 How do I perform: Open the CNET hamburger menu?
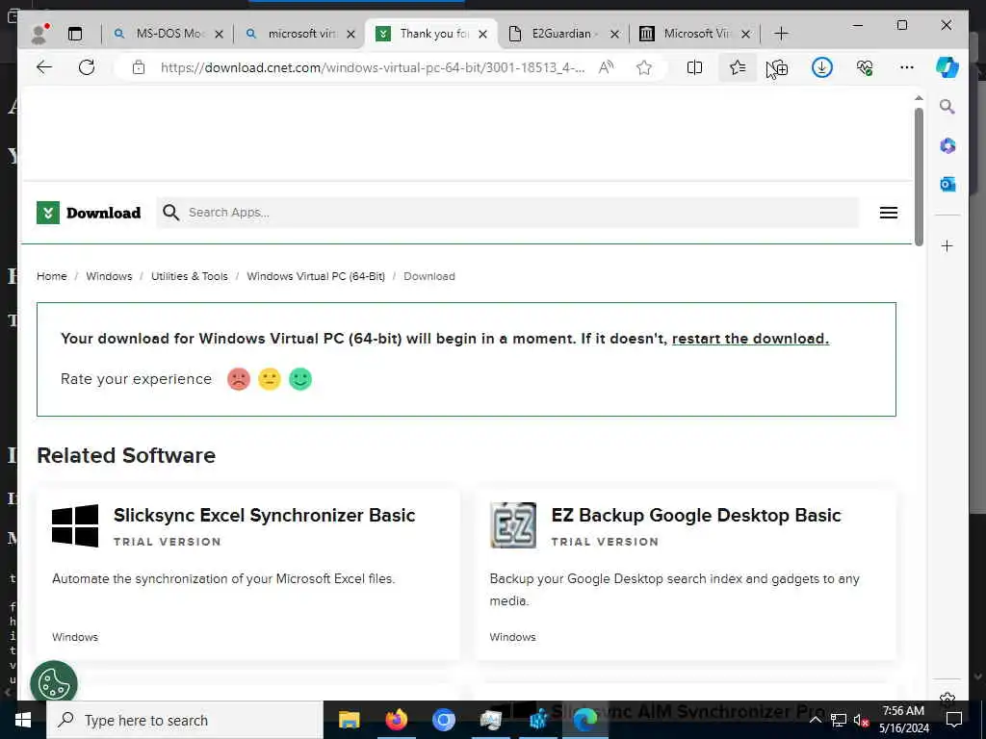pos(888,213)
